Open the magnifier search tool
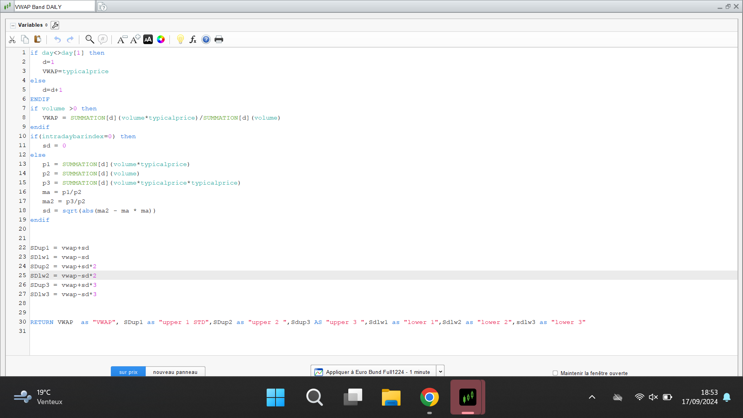Screen dimensions: 743x418 [89, 39]
